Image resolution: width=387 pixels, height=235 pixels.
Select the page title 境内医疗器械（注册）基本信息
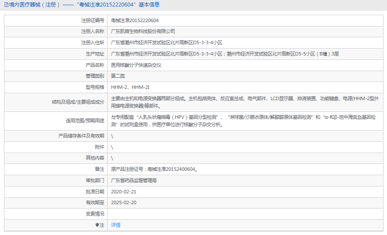coord(84,5)
